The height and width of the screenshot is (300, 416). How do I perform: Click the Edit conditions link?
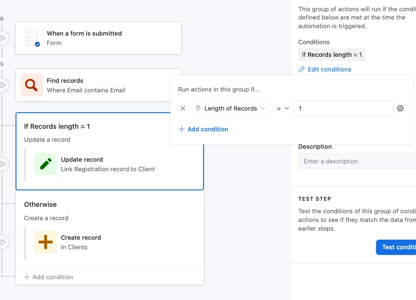pos(329,69)
